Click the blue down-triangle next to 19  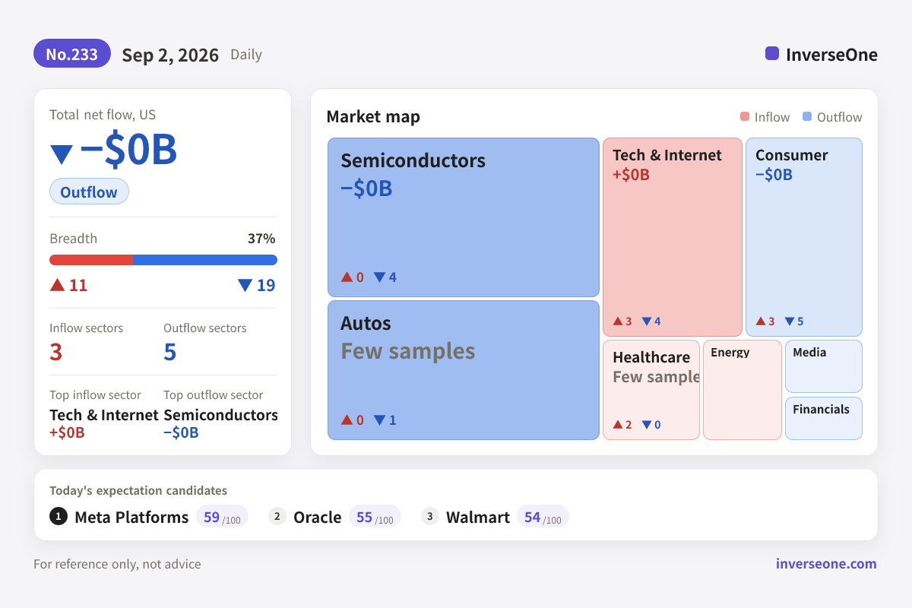[x=245, y=285]
